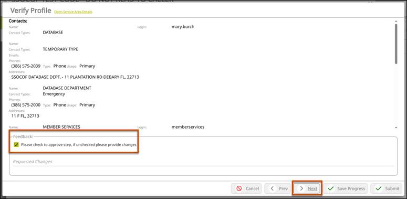This screenshot has width=407, height=199.
Task: Submit the verified profile
Action: (386, 188)
